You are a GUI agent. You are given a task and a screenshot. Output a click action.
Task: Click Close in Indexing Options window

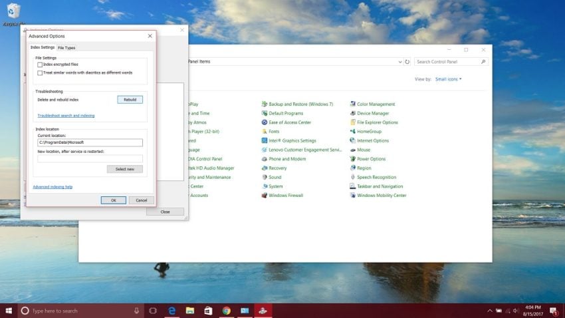click(165, 212)
